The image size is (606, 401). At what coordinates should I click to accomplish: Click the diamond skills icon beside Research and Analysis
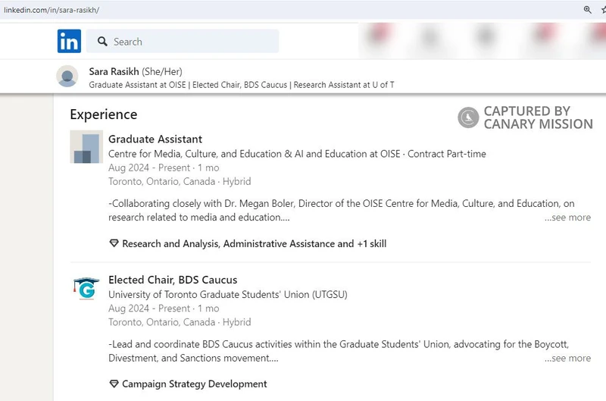114,243
